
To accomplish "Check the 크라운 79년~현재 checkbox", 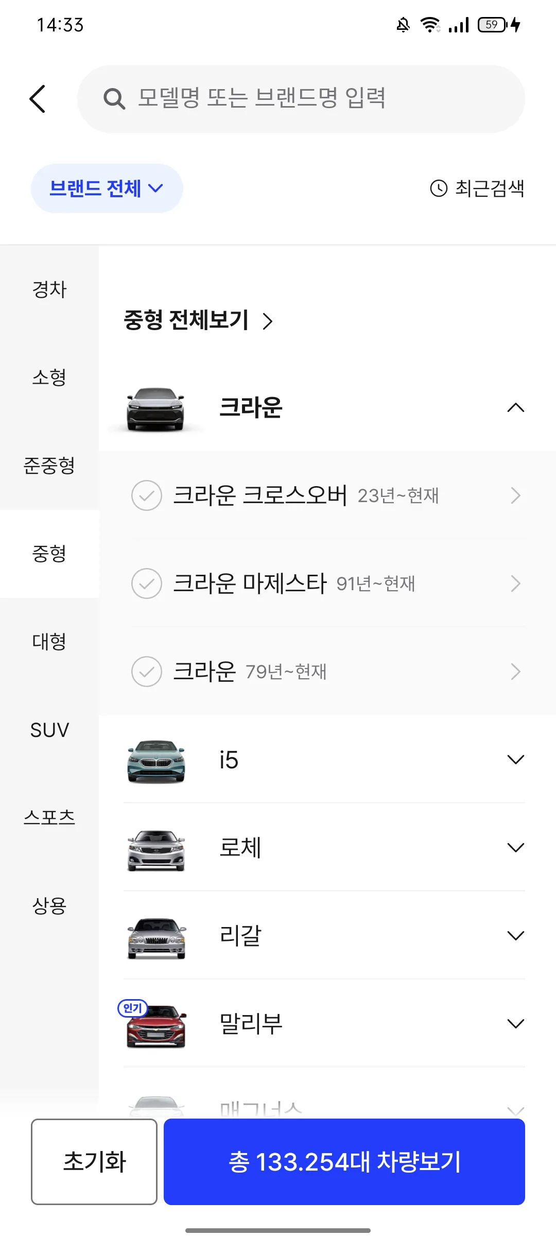I will point(147,672).
